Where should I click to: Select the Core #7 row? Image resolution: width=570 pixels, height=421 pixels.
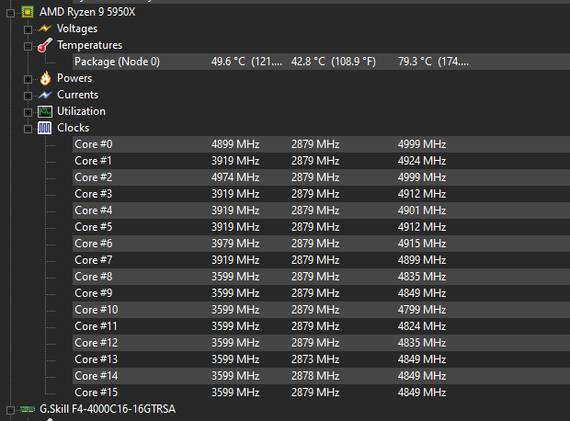pos(322,260)
